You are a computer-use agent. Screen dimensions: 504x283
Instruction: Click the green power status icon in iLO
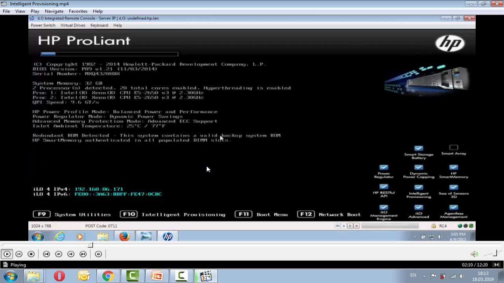tap(471, 226)
